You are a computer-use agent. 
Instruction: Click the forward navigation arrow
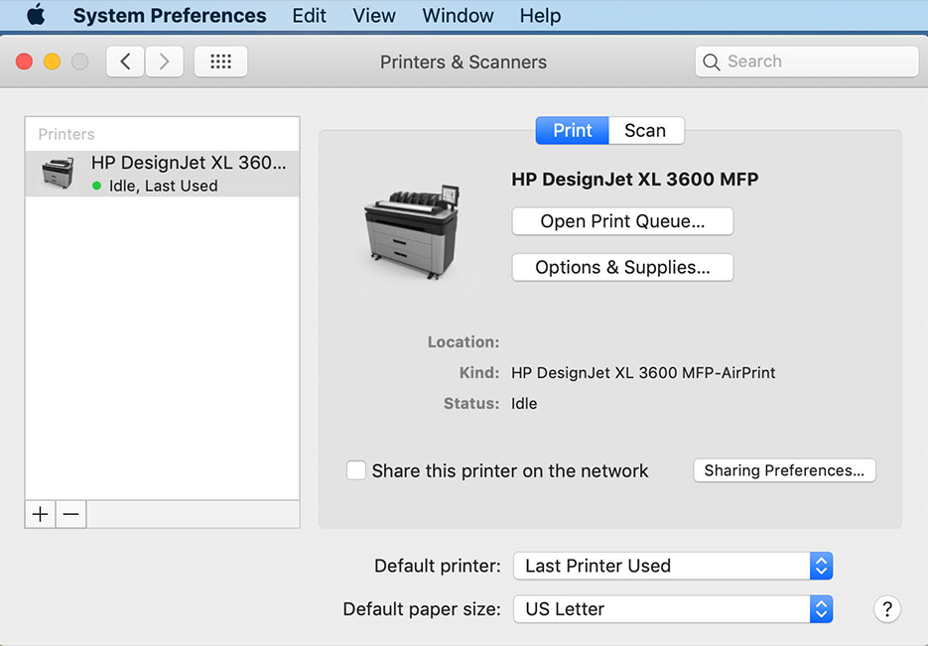[x=164, y=61]
